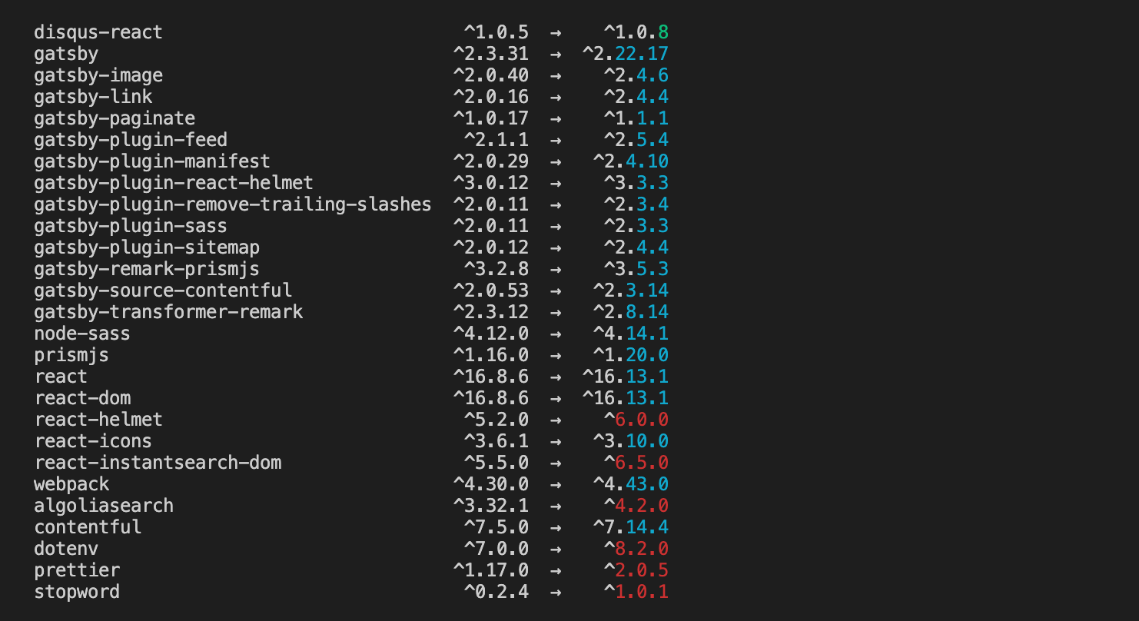Click the red ^6.0.0 version for react-helmet
Screen dimensions: 1139x621
click(x=636, y=420)
